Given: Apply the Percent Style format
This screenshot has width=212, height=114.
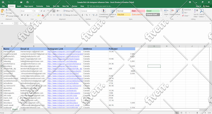Looking at the screenshot, I should (x=87, y=15).
